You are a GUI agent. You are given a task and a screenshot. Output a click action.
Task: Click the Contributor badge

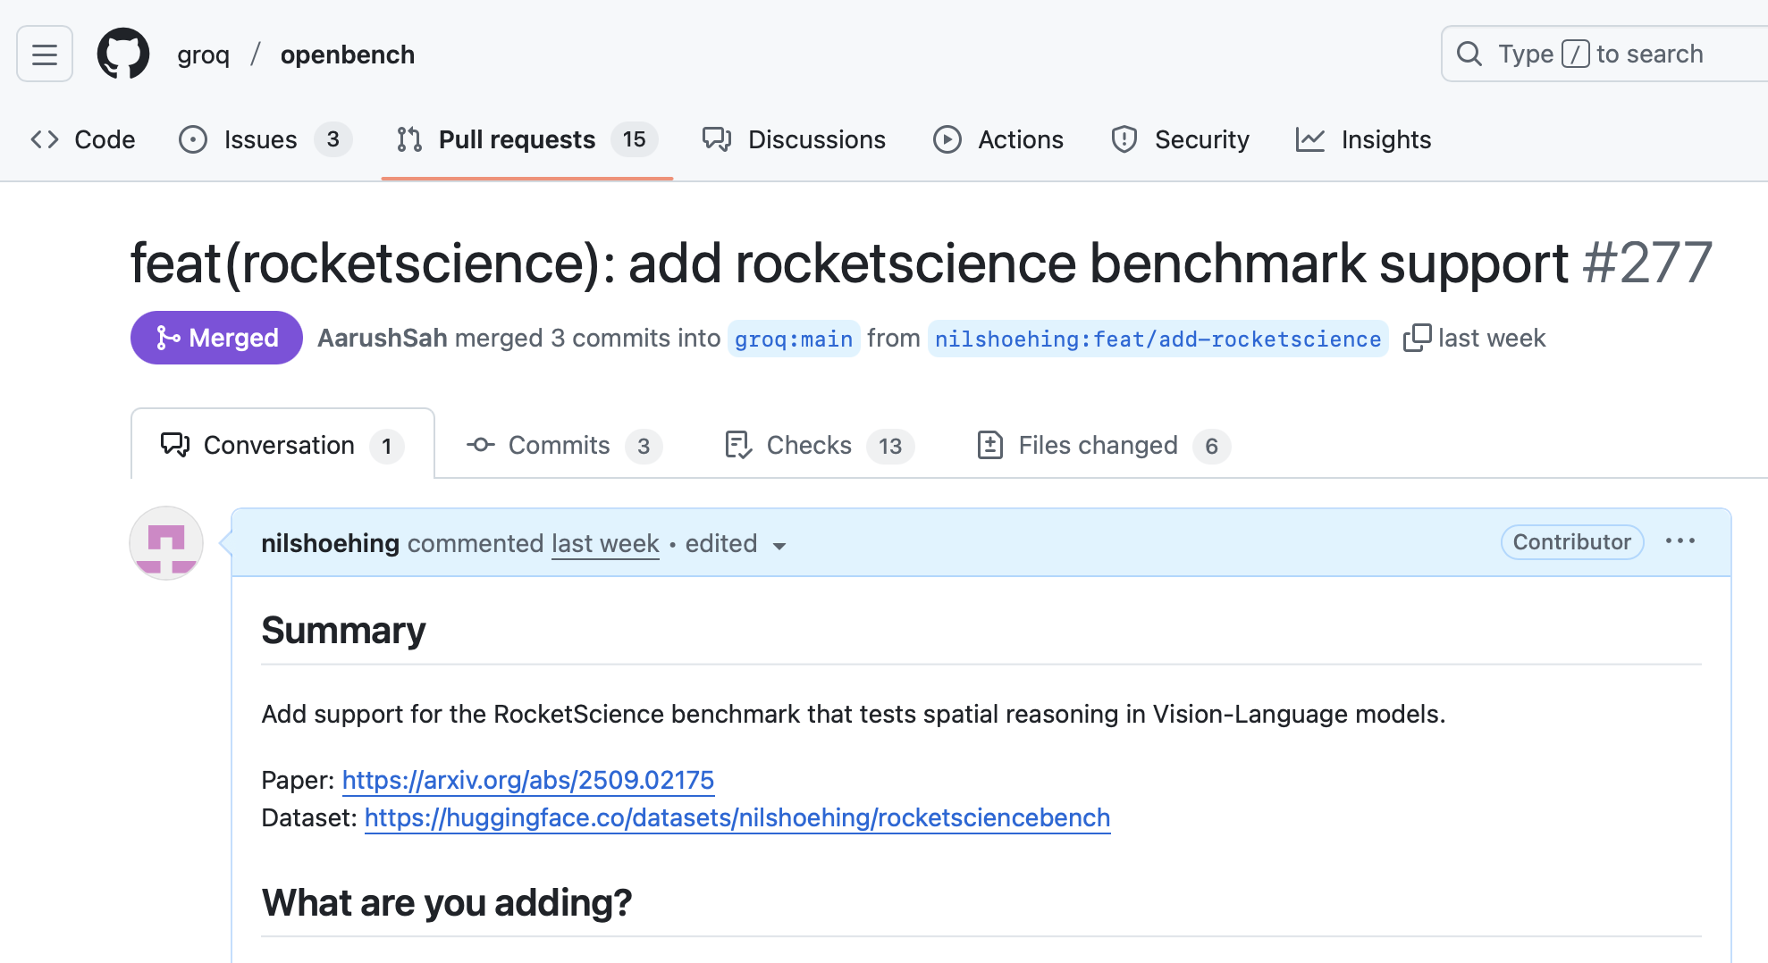(1572, 542)
